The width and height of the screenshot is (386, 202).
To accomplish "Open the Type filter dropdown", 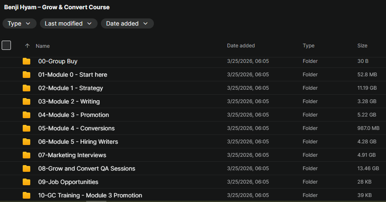I will 19,23.
